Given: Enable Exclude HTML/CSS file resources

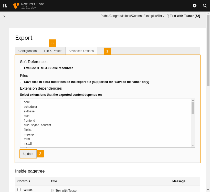Looking at the screenshot, I should pyautogui.click(x=22, y=67).
